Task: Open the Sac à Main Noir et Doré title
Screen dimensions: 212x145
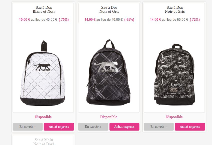Action: click(x=44, y=142)
